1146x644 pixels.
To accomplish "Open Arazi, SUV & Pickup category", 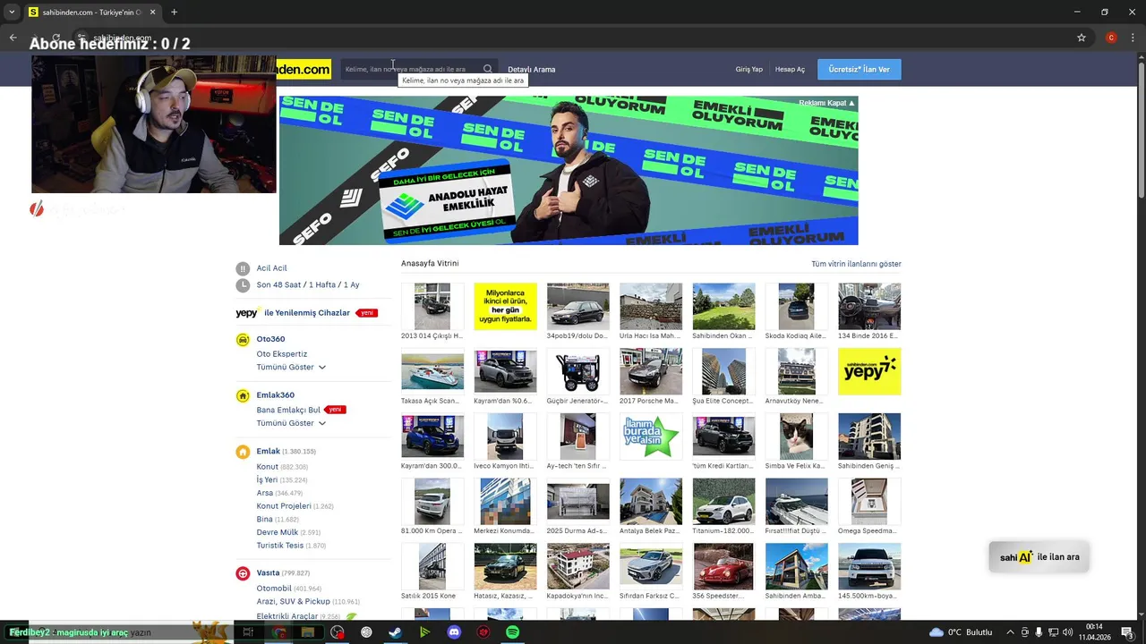I will tap(294, 602).
